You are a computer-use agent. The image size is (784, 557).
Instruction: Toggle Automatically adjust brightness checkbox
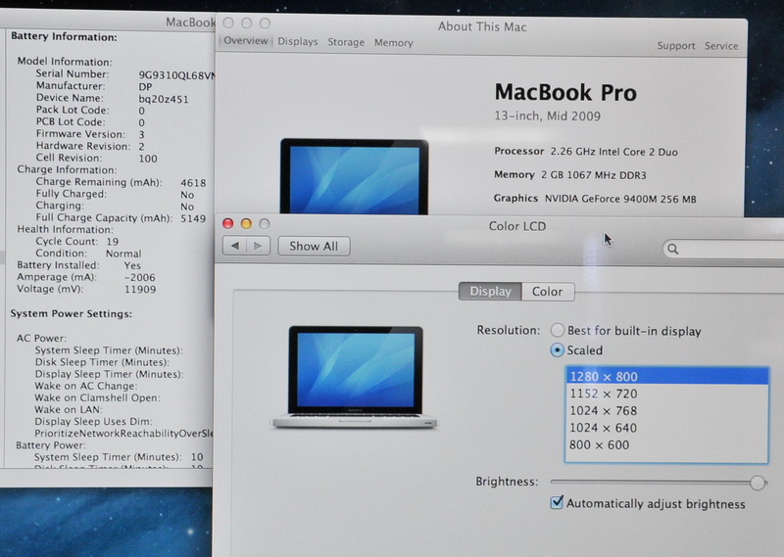pyautogui.click(x=557, y=502)
